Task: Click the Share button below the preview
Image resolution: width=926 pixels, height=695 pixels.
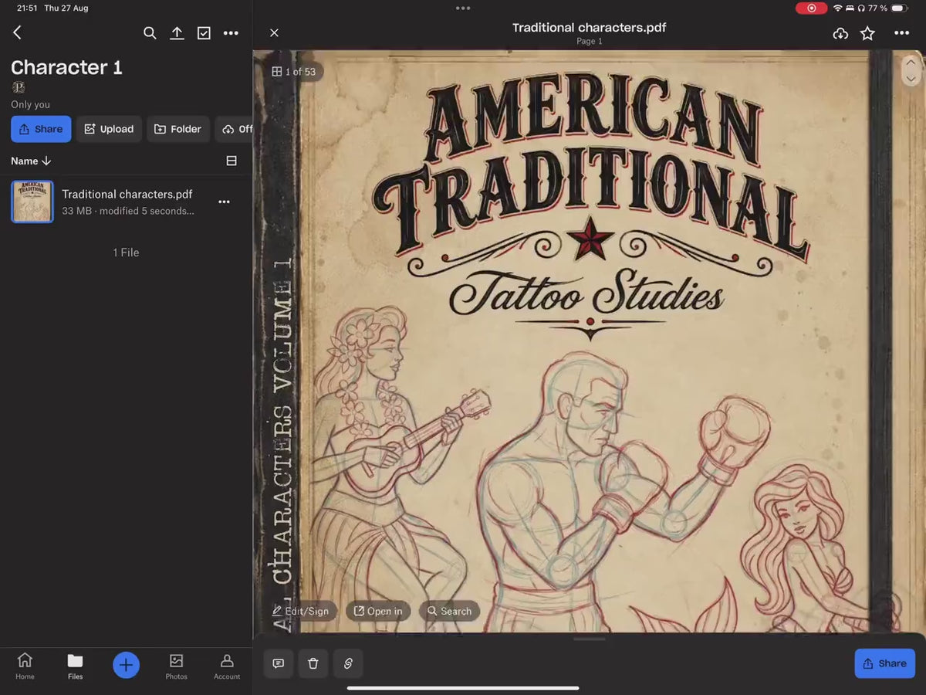Action: (885, 663)
